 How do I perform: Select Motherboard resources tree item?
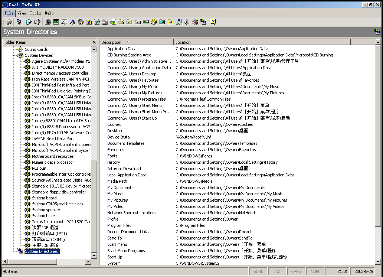pos(53,156)
